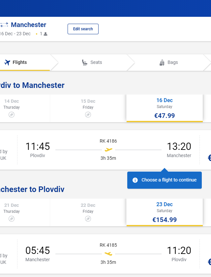Click the seat icon in Seats step

[84, 63]
